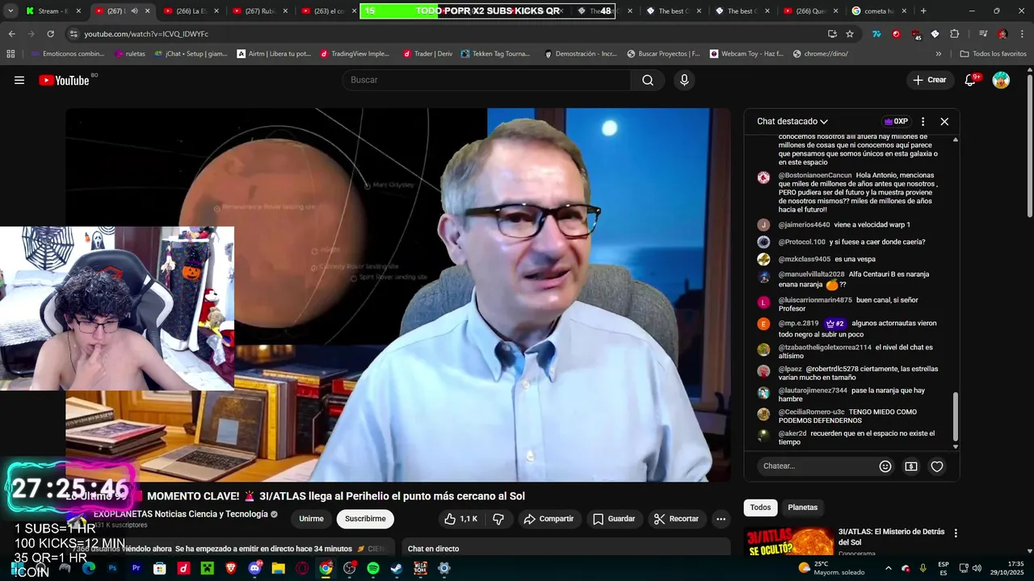Open Discord from the taskbar
Screen dimensions: 1034x581
[x=255, y=568]
